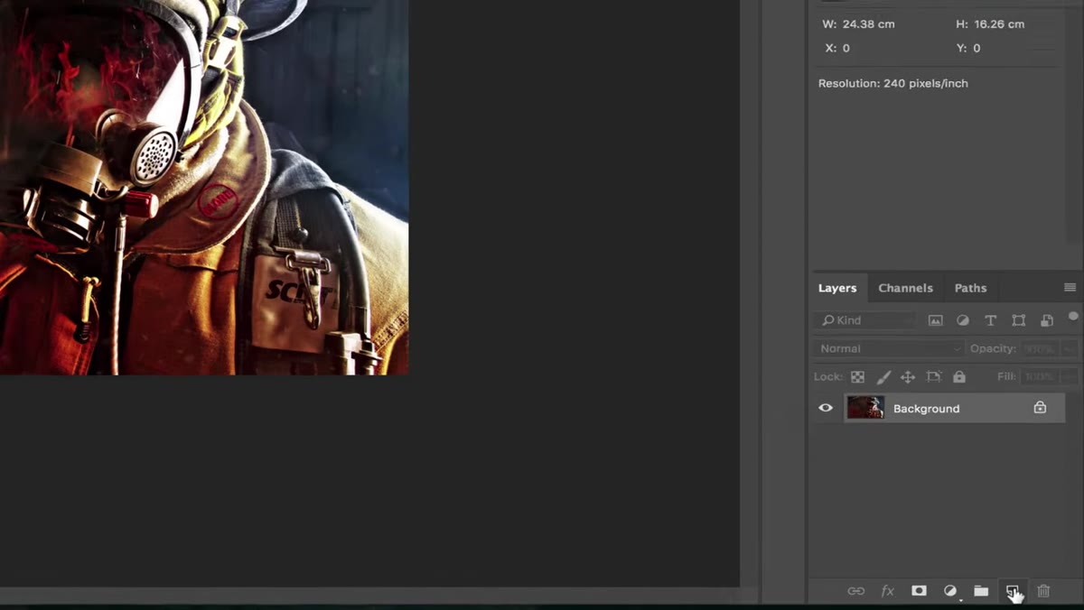The image size is (1084, 610).
Task: Click the H: 16.26 cm value
Action: 998,24
